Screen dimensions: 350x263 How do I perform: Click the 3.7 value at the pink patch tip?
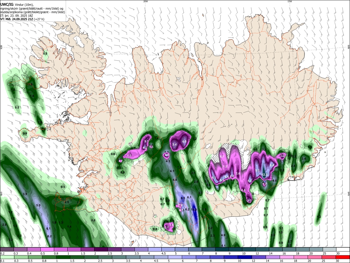pos(249,201)
